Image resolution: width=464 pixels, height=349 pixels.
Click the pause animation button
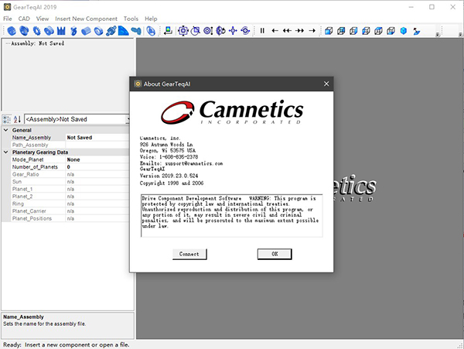[x=262, y=31]
